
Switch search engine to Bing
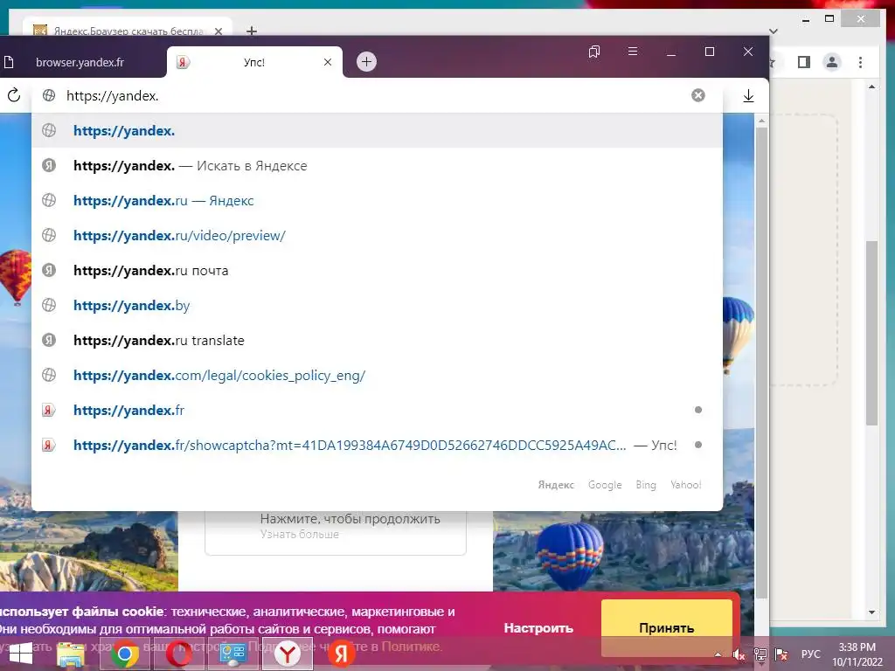pos(646,484)
